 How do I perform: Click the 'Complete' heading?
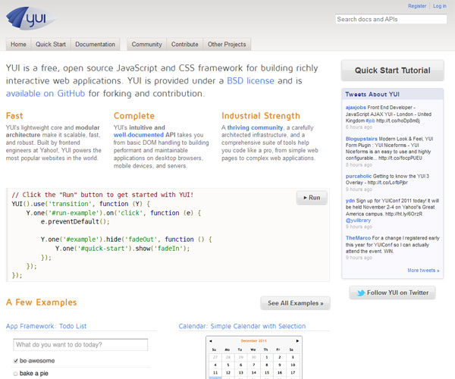[x=134, y=116]
